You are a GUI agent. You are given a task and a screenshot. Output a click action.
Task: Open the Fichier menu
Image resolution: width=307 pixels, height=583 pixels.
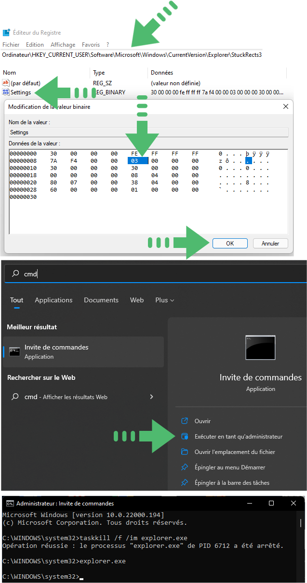coord(11,44)
